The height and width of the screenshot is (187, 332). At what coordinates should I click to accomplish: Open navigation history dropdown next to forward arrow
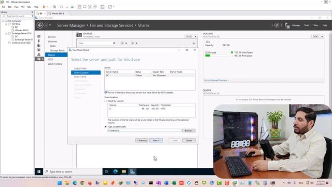(x=50, y=25)
